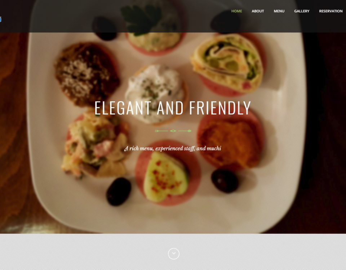Click the black olive below orange canapé
This screenshot has height=270, width=346.
tap(225, 181)
